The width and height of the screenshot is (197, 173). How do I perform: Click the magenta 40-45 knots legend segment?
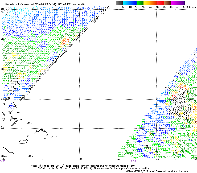[x=175, y=3]
